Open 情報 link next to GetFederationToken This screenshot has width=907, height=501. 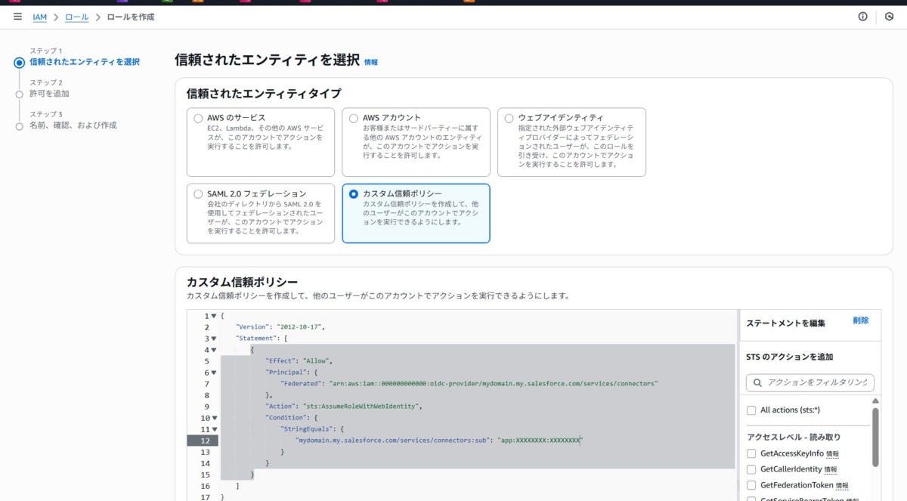click(842, 486)
